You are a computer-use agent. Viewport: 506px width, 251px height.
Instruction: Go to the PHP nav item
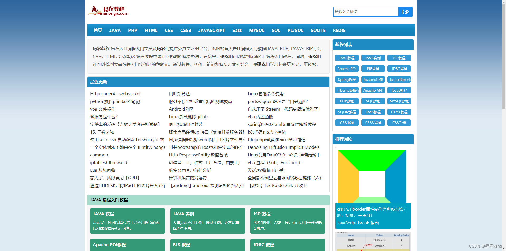[x=133, y=30]
